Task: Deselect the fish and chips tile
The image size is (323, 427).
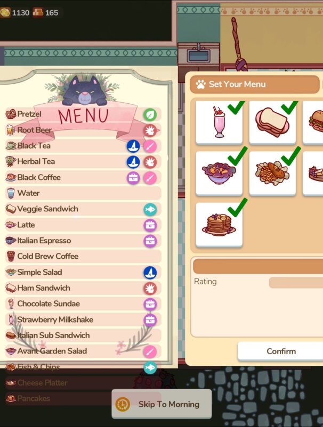Action: coord(272,174)
